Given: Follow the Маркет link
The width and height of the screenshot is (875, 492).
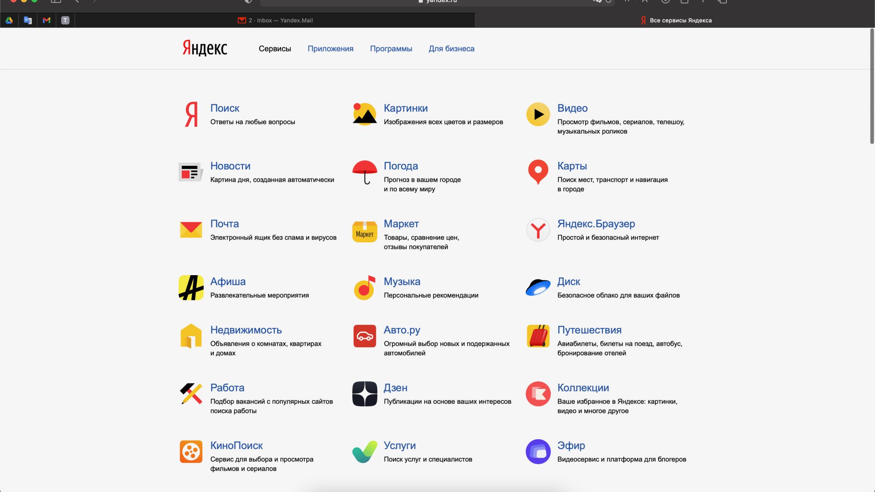Looking at the screenshot, I should [401, 224].
